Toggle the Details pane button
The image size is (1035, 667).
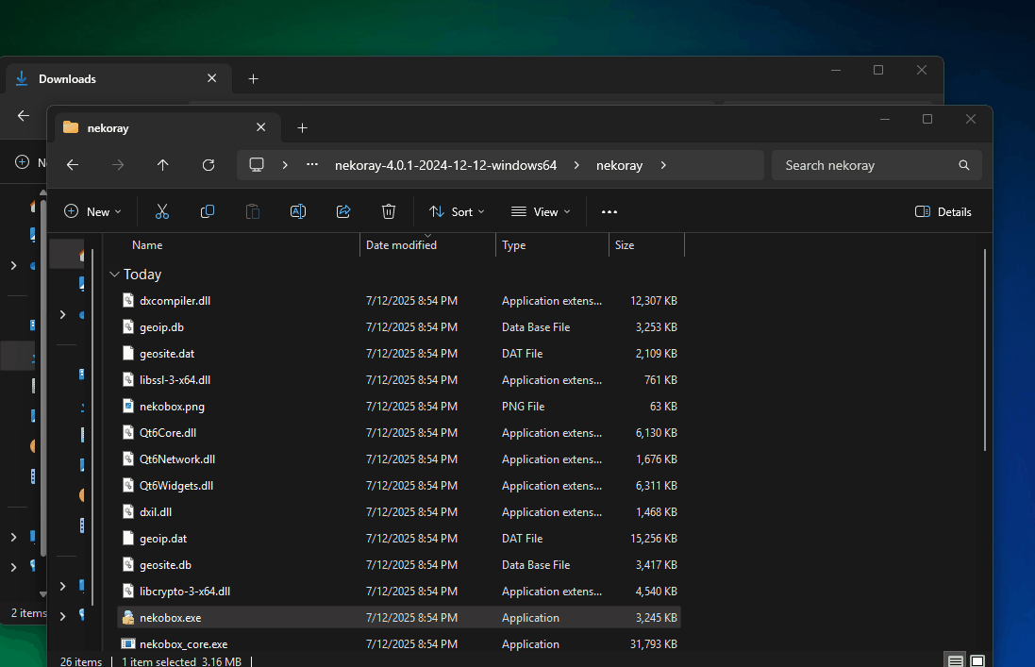[x=943, y=212]
